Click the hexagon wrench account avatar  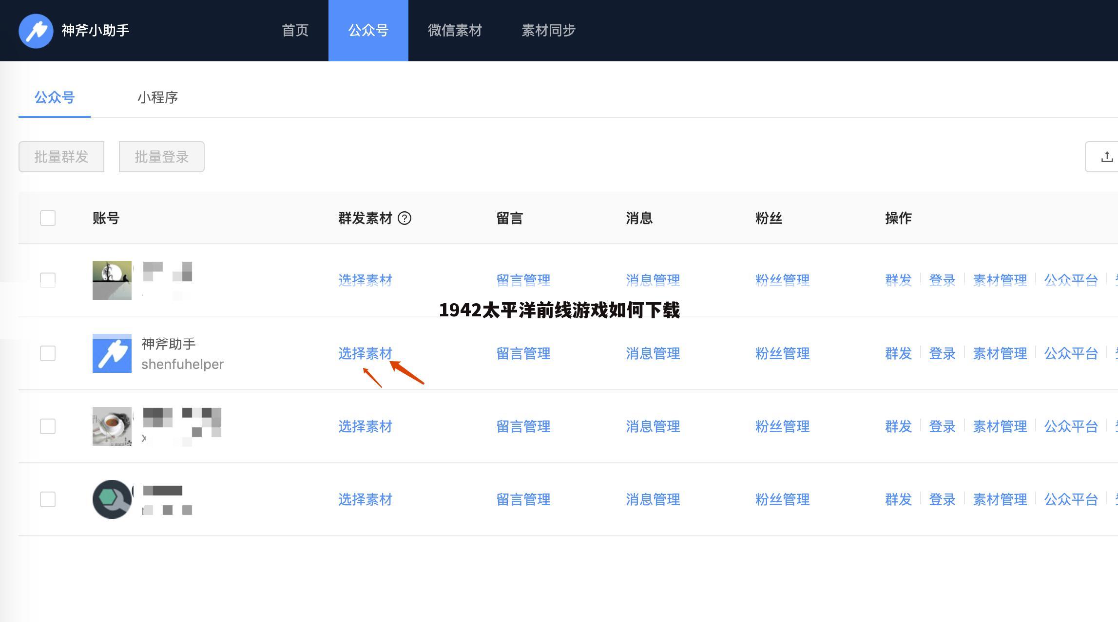coord(112,499)
